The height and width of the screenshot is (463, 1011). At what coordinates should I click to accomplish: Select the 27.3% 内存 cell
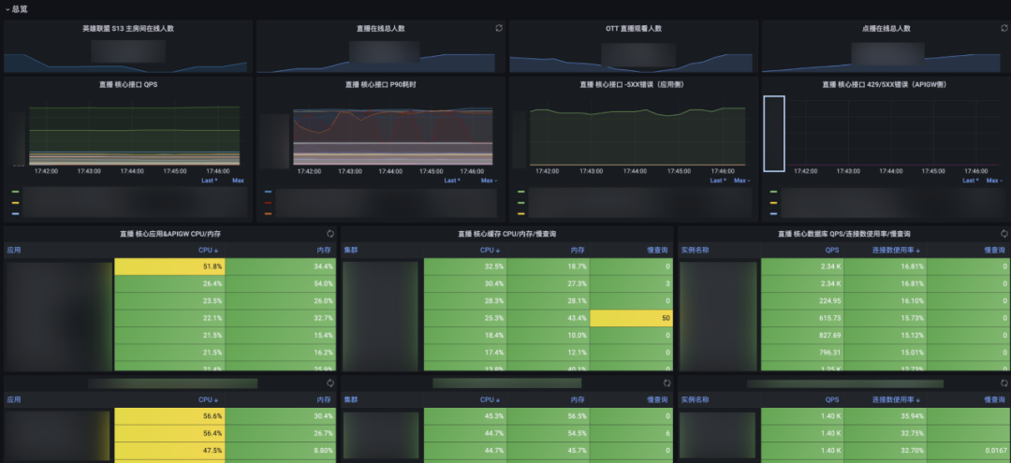click(548, 284)
